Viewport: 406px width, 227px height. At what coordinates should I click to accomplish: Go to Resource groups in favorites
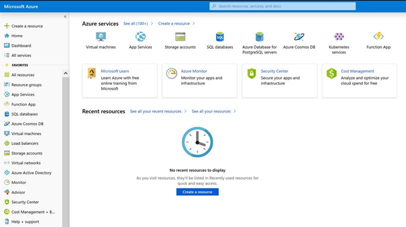click(26, 85)
